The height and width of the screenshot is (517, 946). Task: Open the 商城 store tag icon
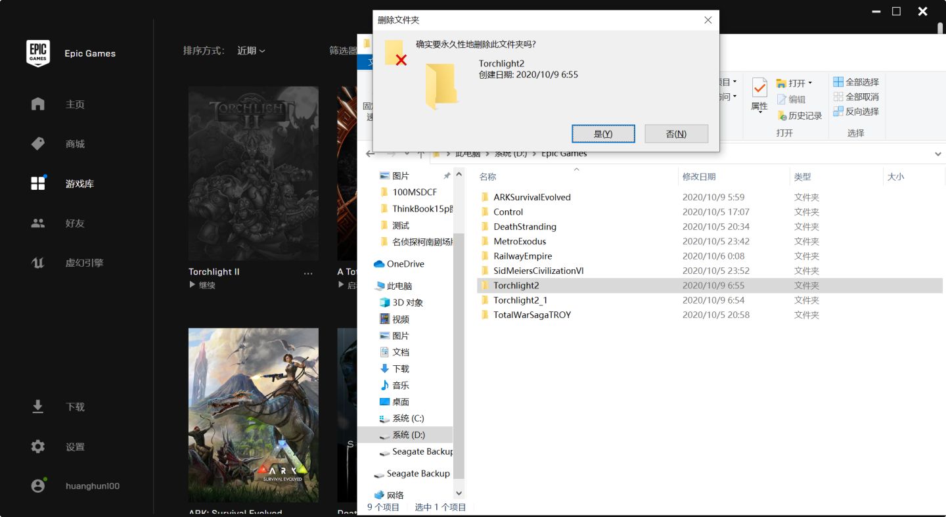tap(38, 144)
